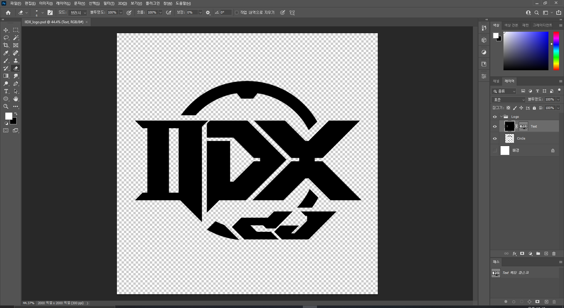The width and height of the screenshot is (564, 308).
Task: Select the Crop tool
Action: (x=6, y=45)
